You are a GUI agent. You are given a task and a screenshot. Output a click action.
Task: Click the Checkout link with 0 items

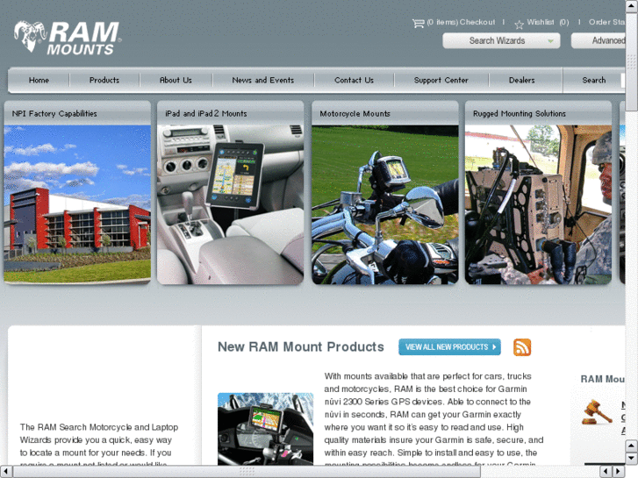[461, 23]
